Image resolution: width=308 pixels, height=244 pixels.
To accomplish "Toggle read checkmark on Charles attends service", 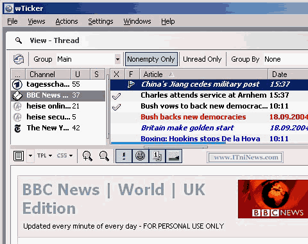I will coord(117,96).
